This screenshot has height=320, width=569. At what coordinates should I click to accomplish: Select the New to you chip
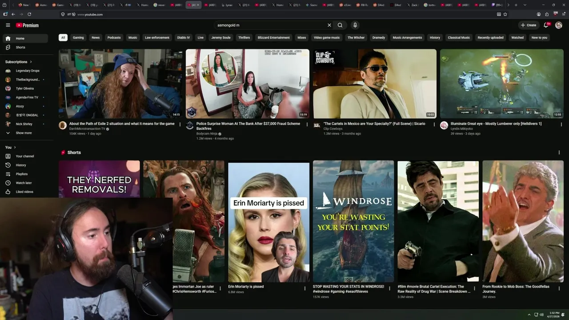(x=539, y=38)
